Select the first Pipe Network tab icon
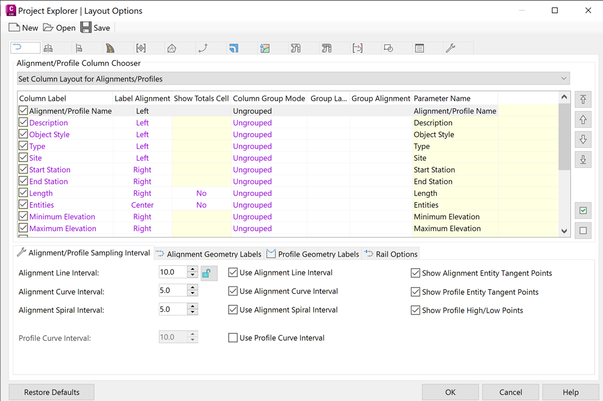 pos(296,48)
